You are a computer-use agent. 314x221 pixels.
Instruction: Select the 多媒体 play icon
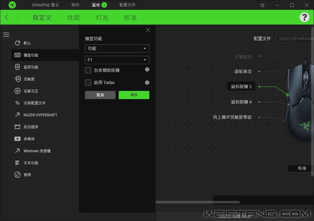tap(17, 139)
